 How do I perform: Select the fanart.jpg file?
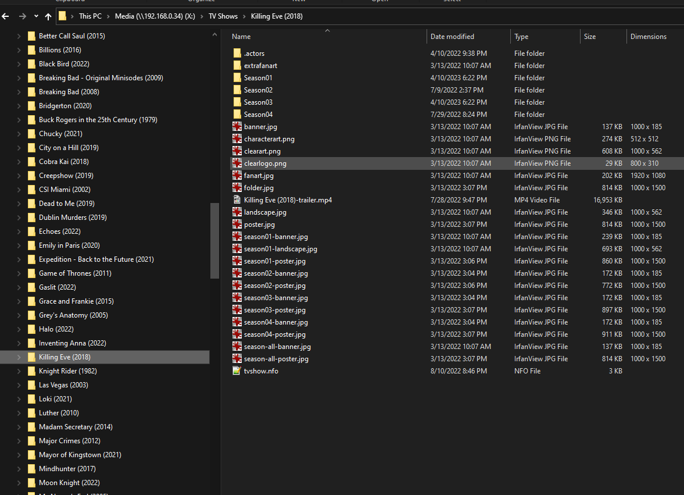tap(259, 176)
